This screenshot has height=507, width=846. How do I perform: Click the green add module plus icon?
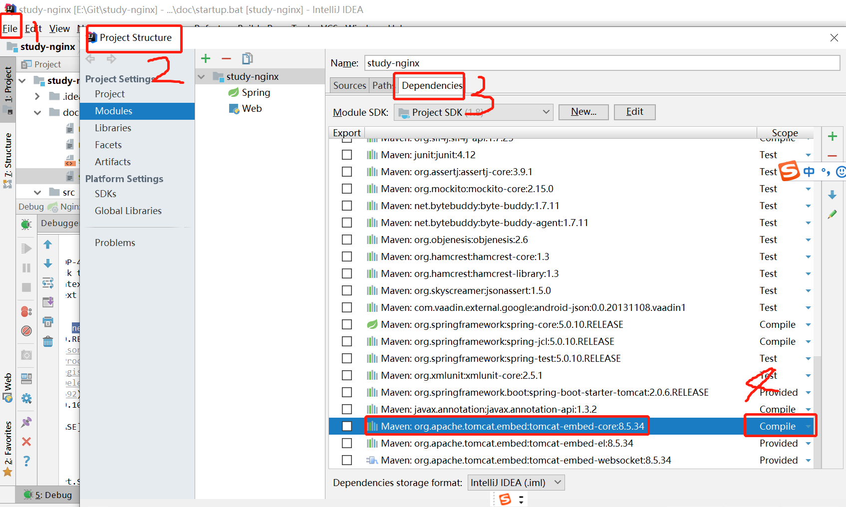click(x=206, y=58)
